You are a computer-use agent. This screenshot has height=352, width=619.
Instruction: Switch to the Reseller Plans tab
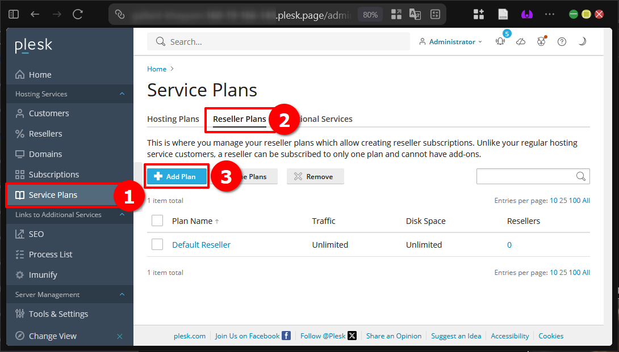[x=239, y=119]
